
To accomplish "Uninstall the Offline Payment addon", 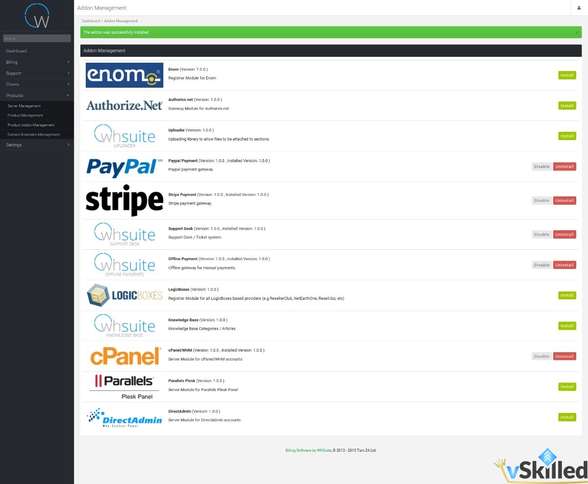I will pos(564,265).
